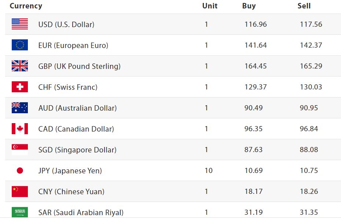Select the USD (U.S. Dollar) label
The width and height of the screenshot is (341, 221).
pos(66,25)
